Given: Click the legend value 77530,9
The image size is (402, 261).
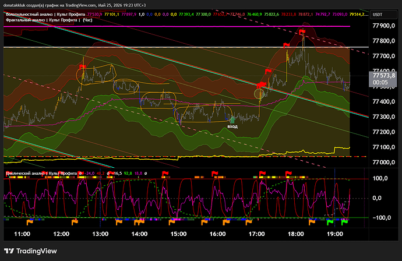Looking at the screenshot, I should tap(95, 15).
